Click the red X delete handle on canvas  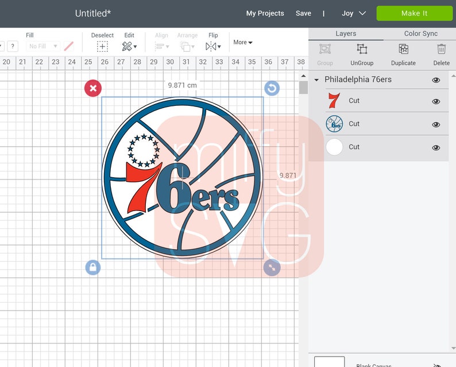coord(93,88)
